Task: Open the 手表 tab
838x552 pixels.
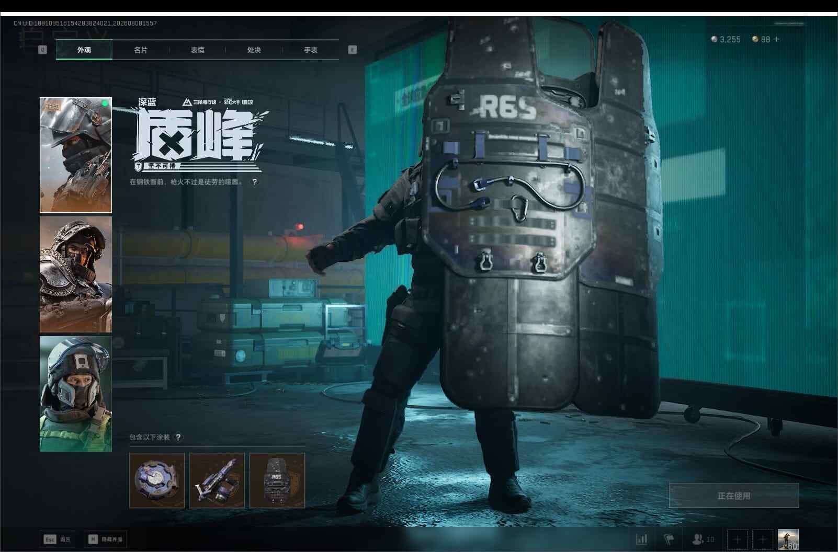Action: 311,50
